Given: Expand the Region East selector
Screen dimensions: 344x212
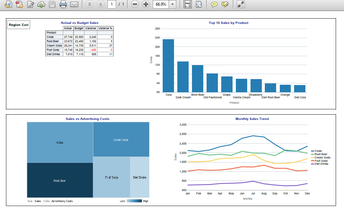Looking at the screenshot, I should point(18,25).
